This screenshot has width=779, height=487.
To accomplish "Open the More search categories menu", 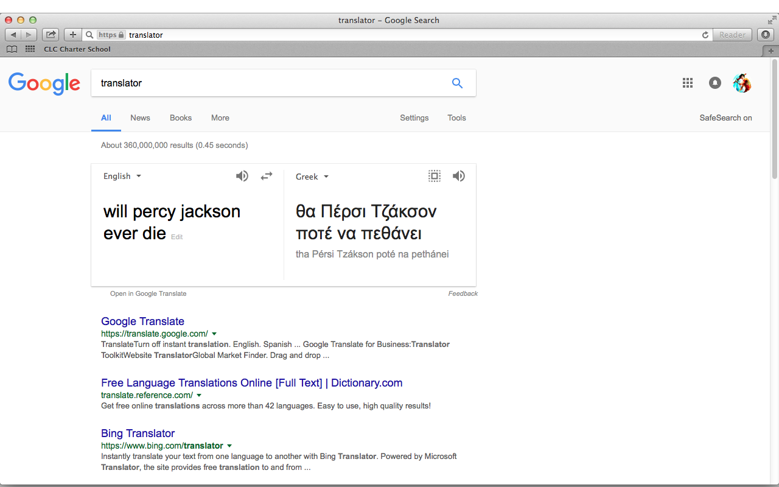I will pos(220,118).
